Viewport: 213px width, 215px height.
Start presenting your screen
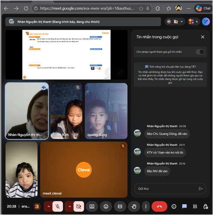(x=92, y=206)
